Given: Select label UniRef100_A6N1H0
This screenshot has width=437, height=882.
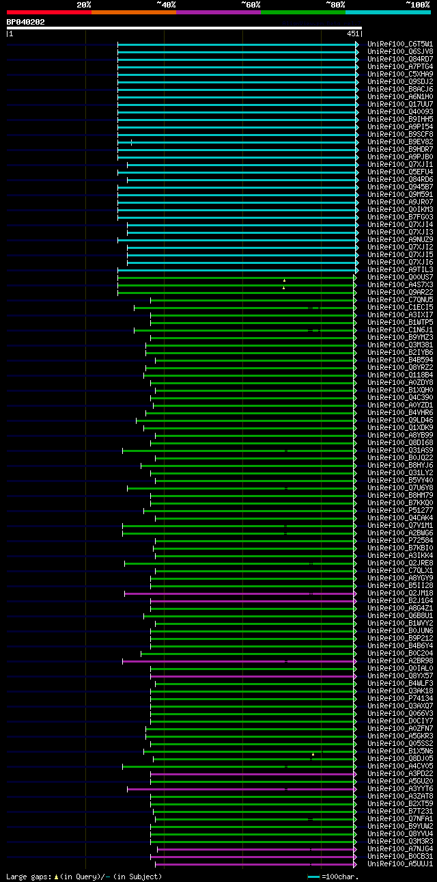Looking at the screenshot, I should 400,96.
